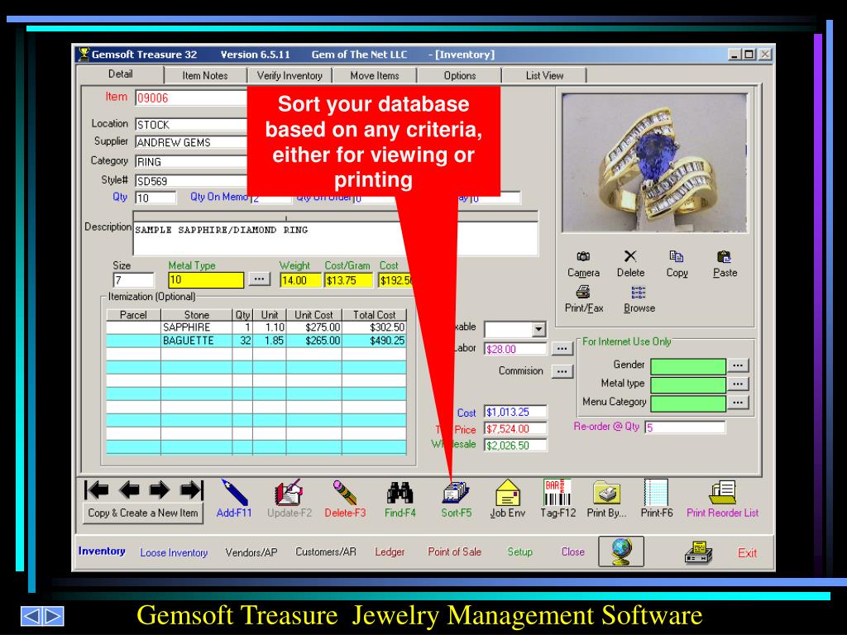The height and width of the screenshot is (635, 847).
Task: Go to previous record arrow
Action: [130, 490]
